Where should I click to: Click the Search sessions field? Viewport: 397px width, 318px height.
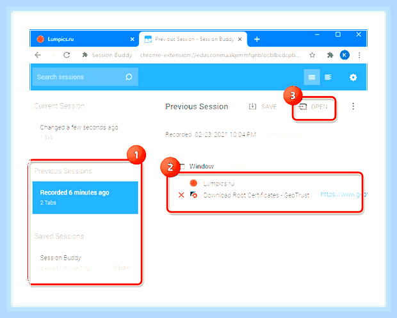click(85, 77)
